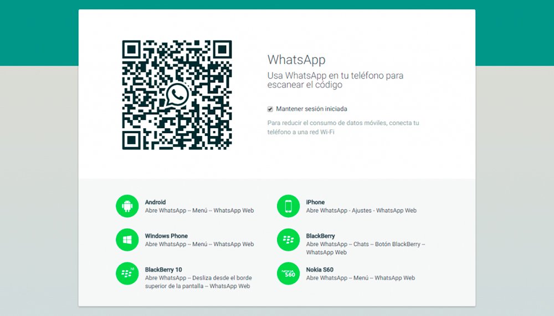Click the Windows Phone 'Abre WhatsApp – Menú' instruction

click(199, 244)
